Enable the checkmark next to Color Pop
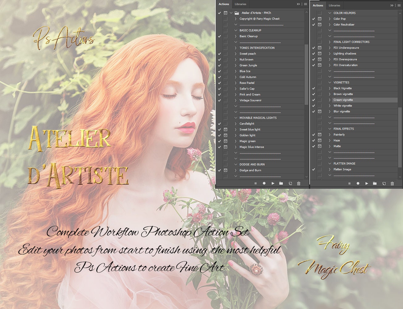 (313, 19)
